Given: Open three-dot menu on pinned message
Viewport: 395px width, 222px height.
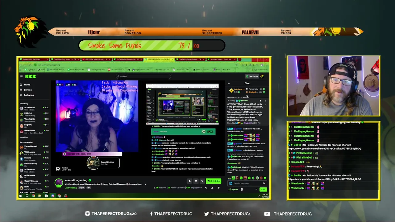Looking at the screenshot, I should pos(266,101).
